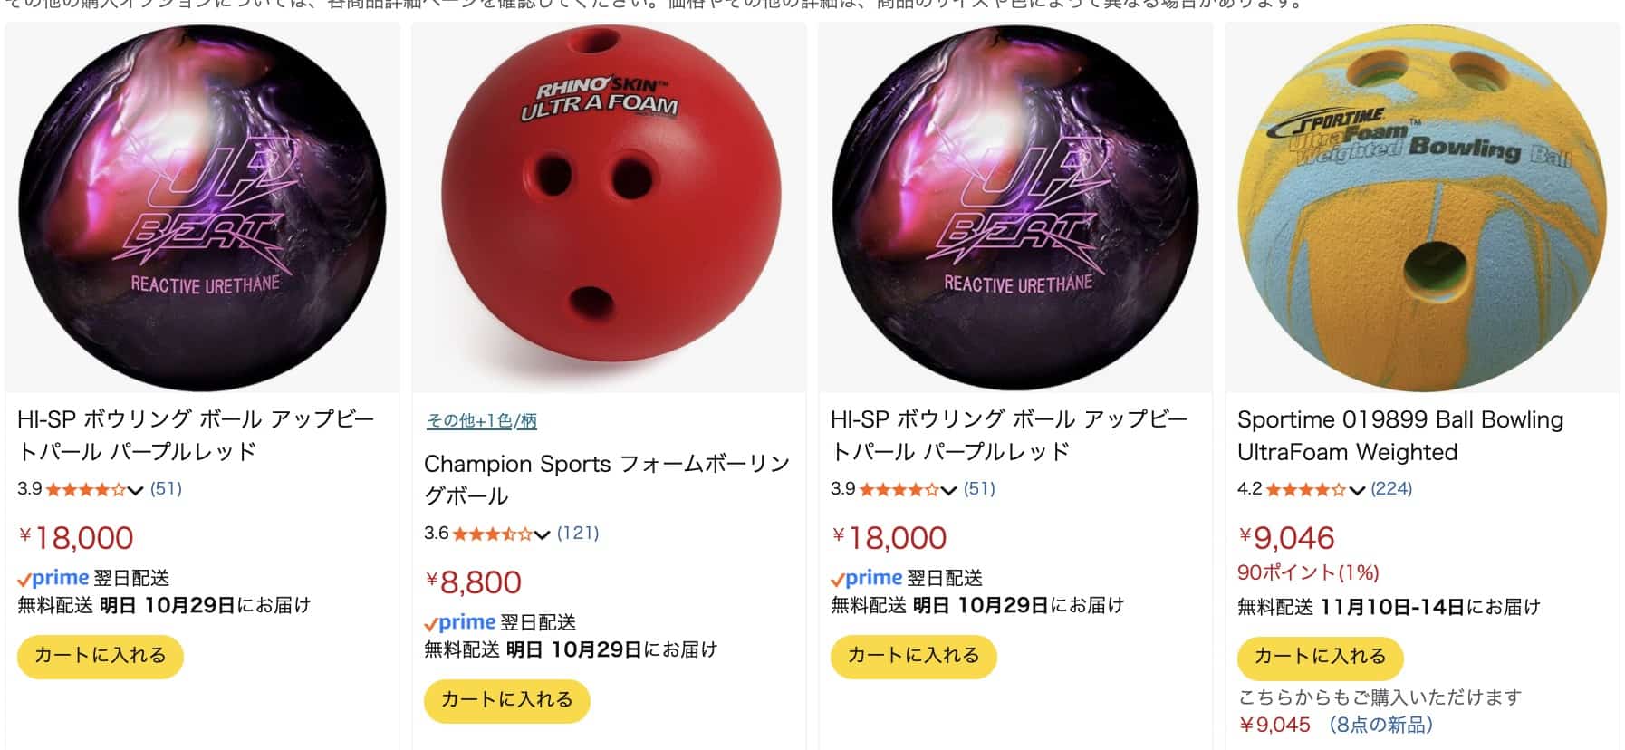Open Sportime 019899 Ball Bowling title link
1625x750 pixels.
coord(1400,436)
